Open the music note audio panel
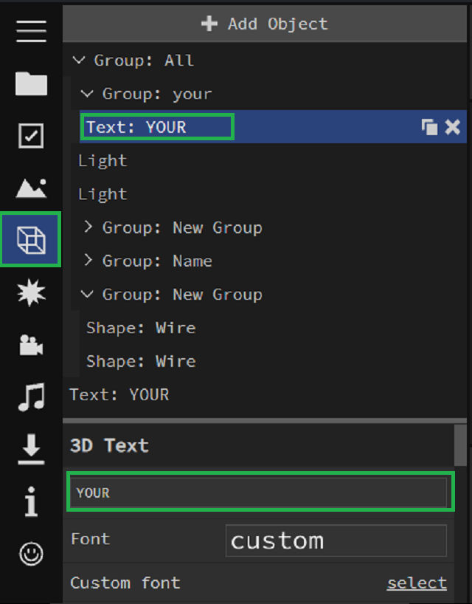 coord(31,397)
